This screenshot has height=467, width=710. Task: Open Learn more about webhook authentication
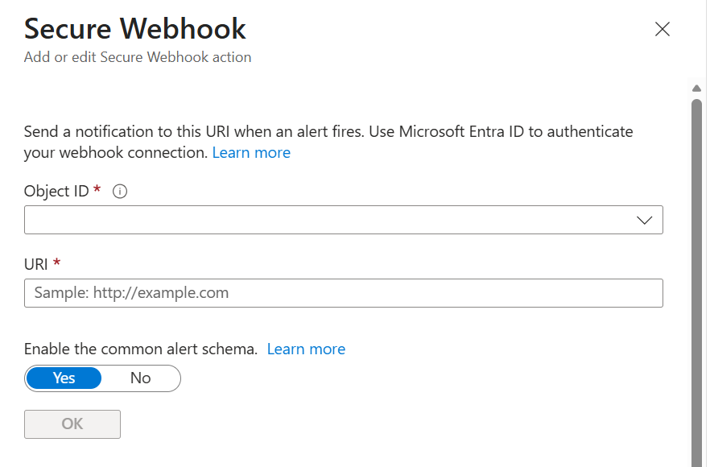click(x=251, y=153)
